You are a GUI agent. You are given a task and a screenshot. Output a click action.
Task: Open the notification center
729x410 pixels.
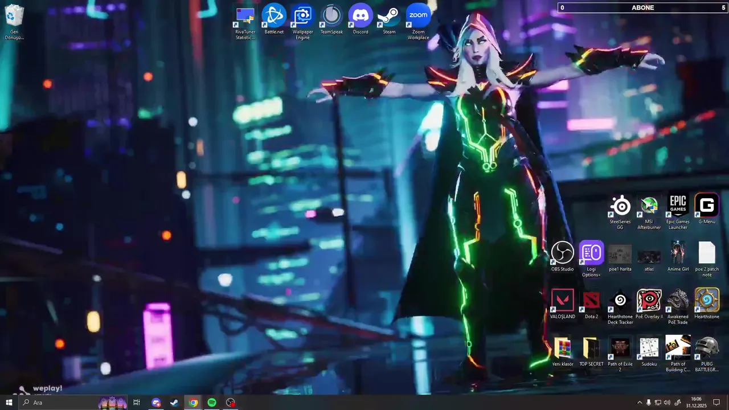pyautogui.click(x=717, y=403)
